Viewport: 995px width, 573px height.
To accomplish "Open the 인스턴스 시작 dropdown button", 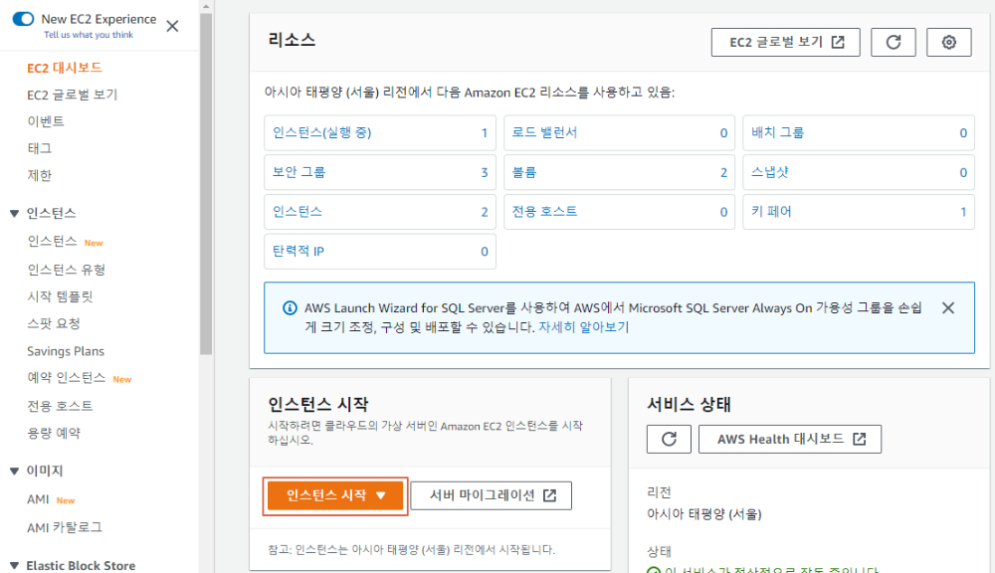I will point(335,495).
